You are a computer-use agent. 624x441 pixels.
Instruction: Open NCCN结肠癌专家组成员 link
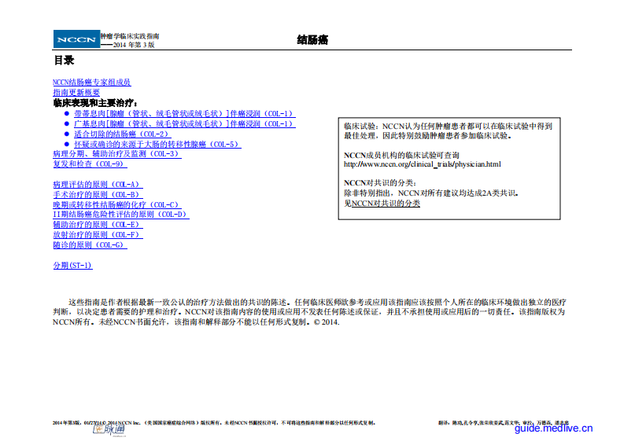click(x=91, y=83)
